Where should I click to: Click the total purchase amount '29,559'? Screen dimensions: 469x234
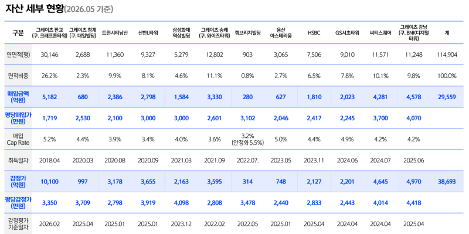pyautogui.click(x=447, y=97)
